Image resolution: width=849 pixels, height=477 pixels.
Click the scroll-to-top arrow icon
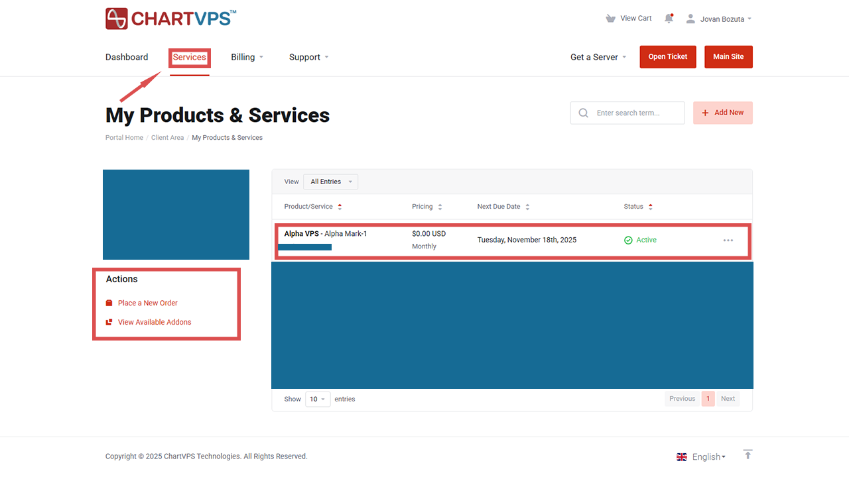click(x=748, y=454)
